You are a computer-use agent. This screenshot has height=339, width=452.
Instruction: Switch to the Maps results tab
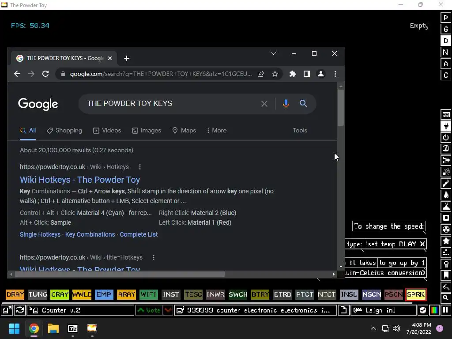click(184, 131)
